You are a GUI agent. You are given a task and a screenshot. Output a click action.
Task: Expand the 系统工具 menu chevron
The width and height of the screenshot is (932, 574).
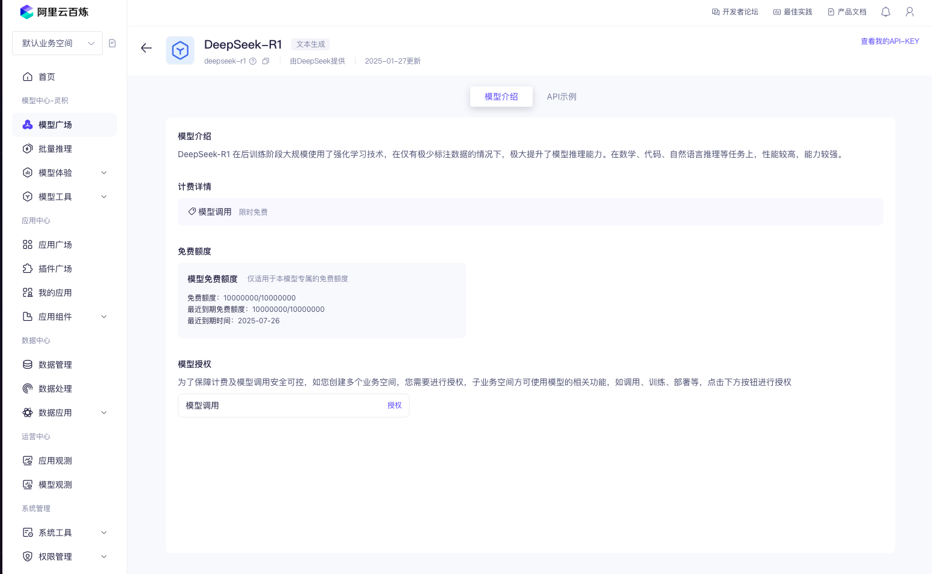point(104,533)
